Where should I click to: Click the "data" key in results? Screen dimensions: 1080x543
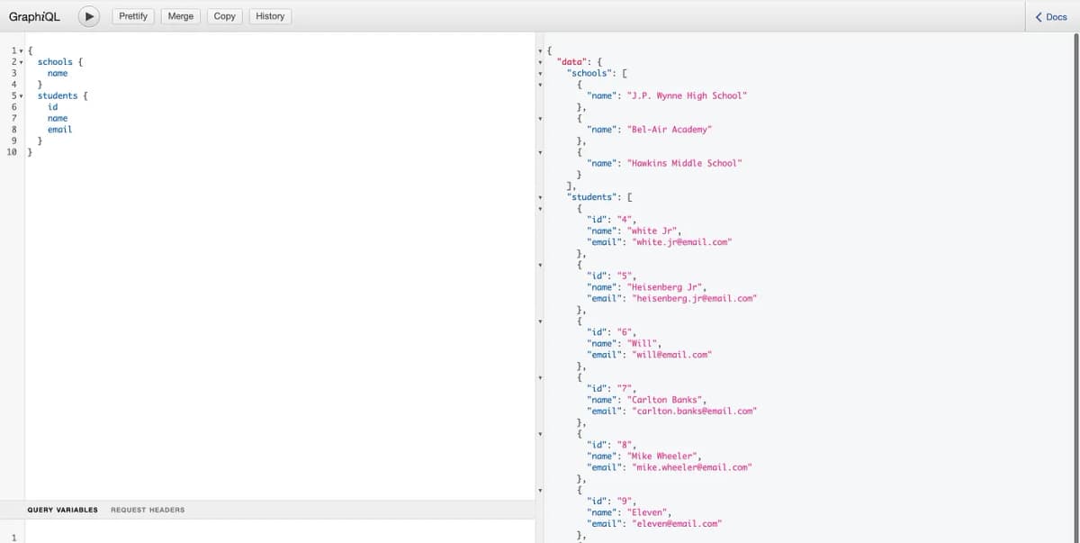click(571, 62)
